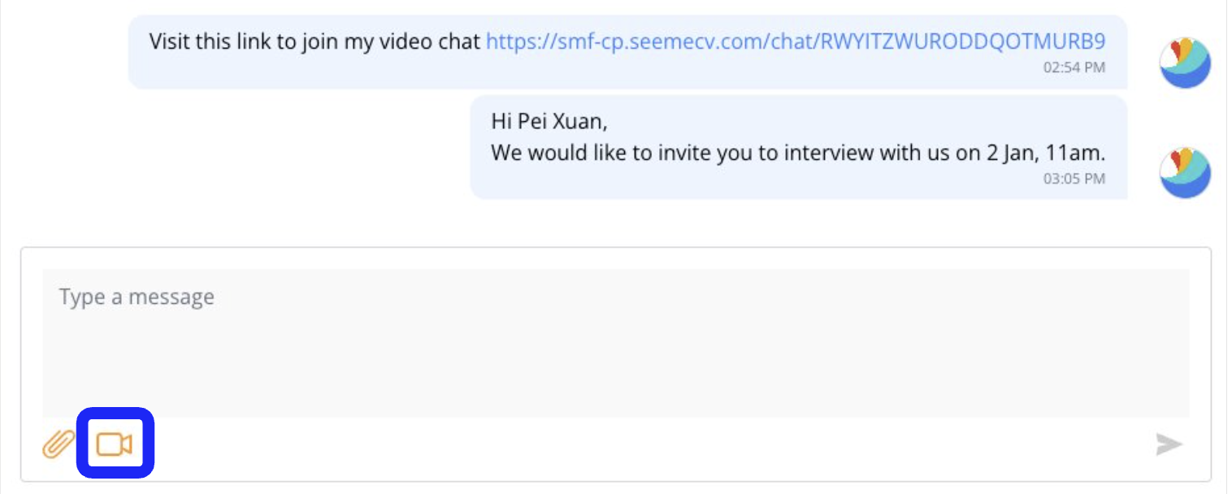This screenshot has height=494, width=1232.
Task: Start a video chat with the camera icon
Action: pyautogui.click(x=115, y=444)
